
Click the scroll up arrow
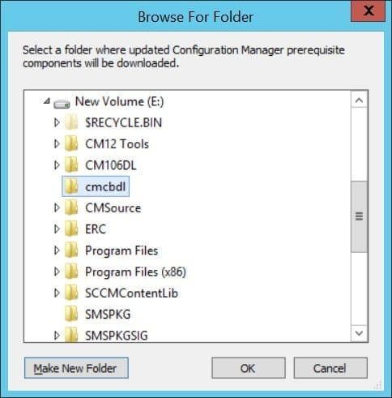[359, 101]
